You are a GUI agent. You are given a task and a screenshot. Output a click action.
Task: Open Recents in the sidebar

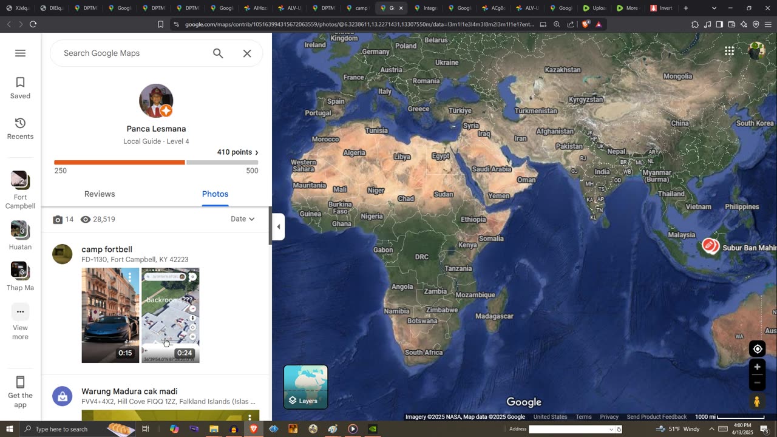(20, 129)
